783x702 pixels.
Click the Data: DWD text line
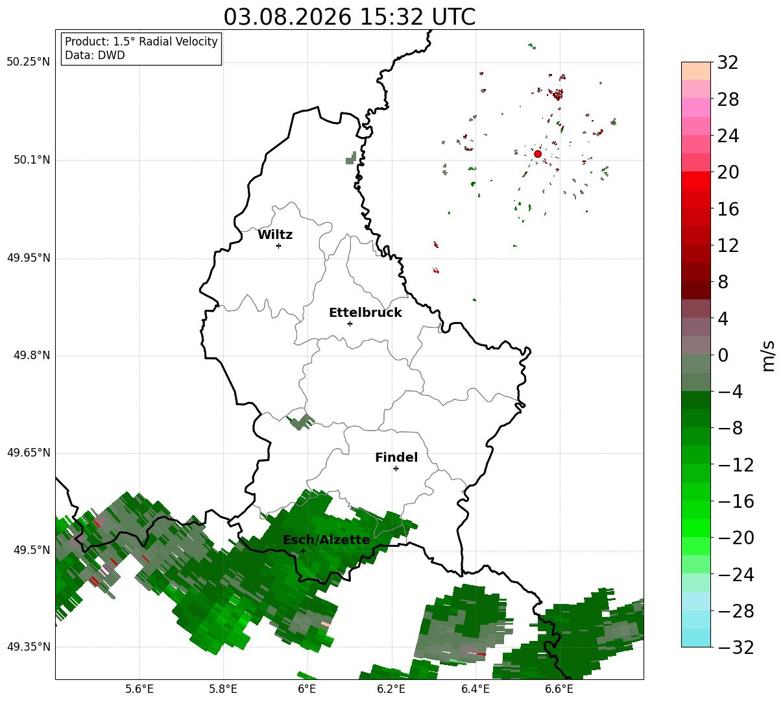tap(95, 56)
